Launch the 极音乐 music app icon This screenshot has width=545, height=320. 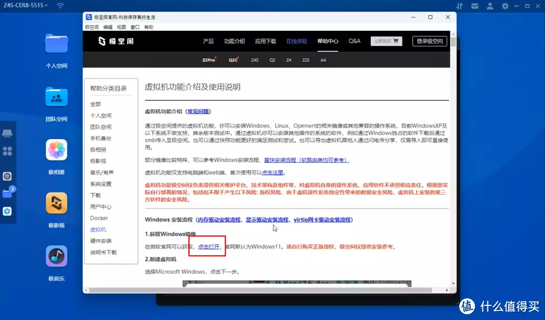tap(57, 256)
